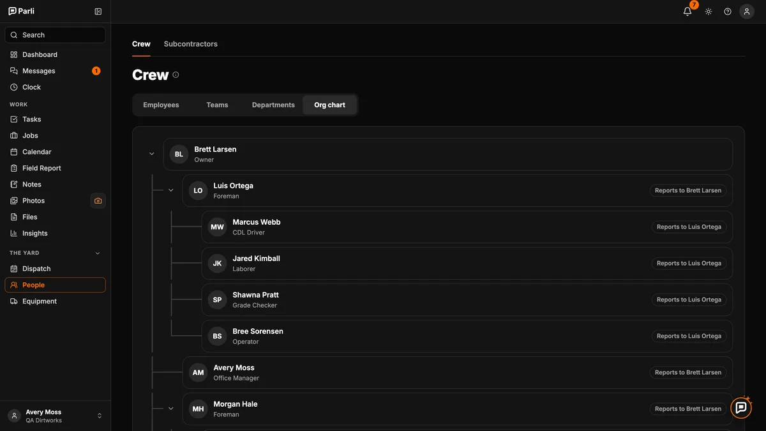Viewport: 766px width, 431px height.
Task: Select Bree Sorensen's Operator card
Action: 467,336
